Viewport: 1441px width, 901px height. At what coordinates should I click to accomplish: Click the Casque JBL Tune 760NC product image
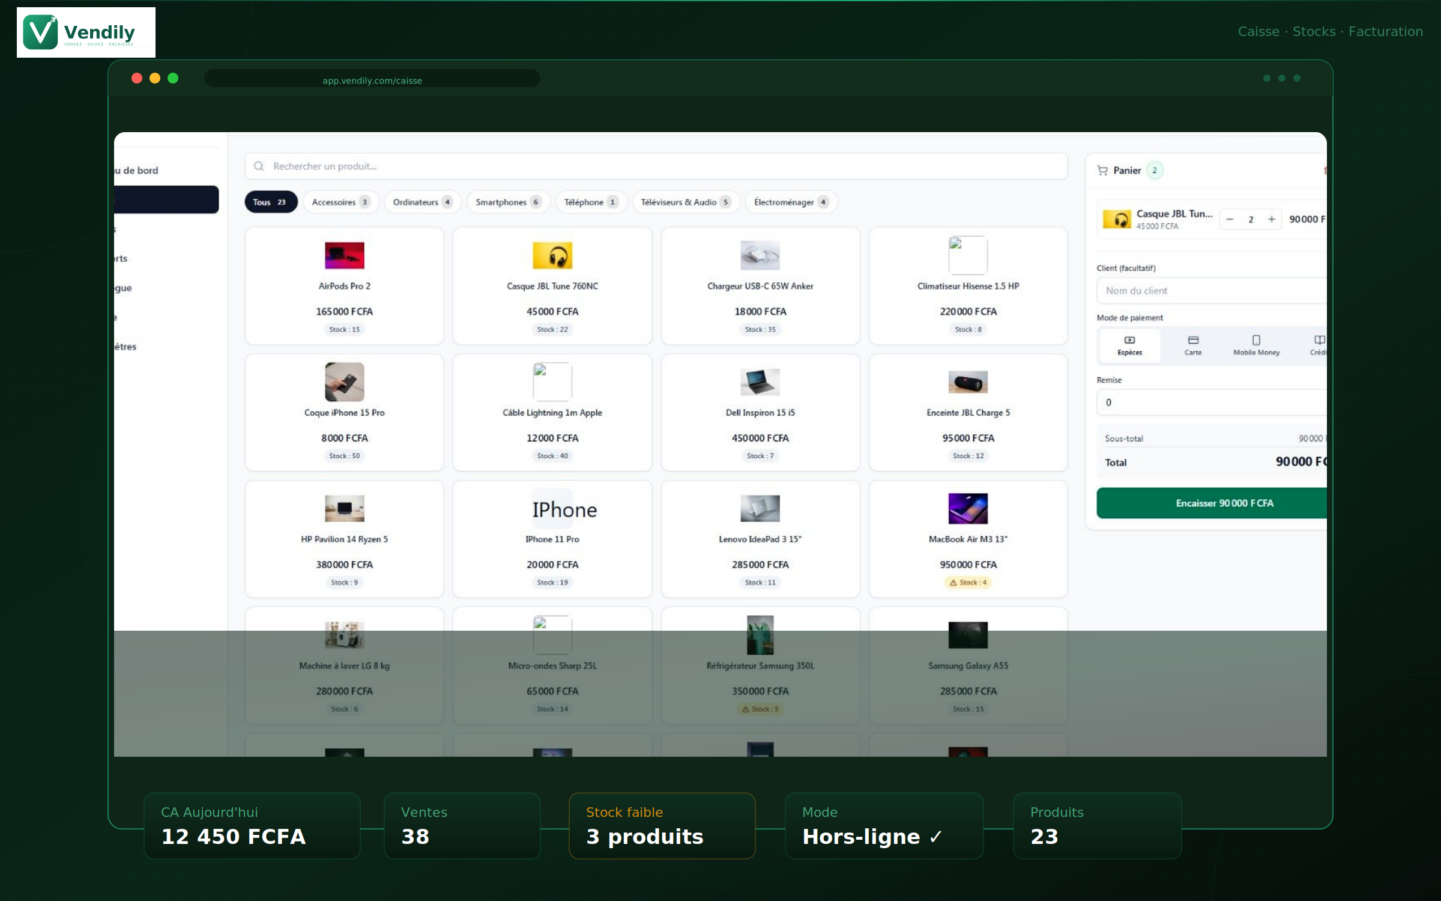pyautogui.click(x=552, y=256)
